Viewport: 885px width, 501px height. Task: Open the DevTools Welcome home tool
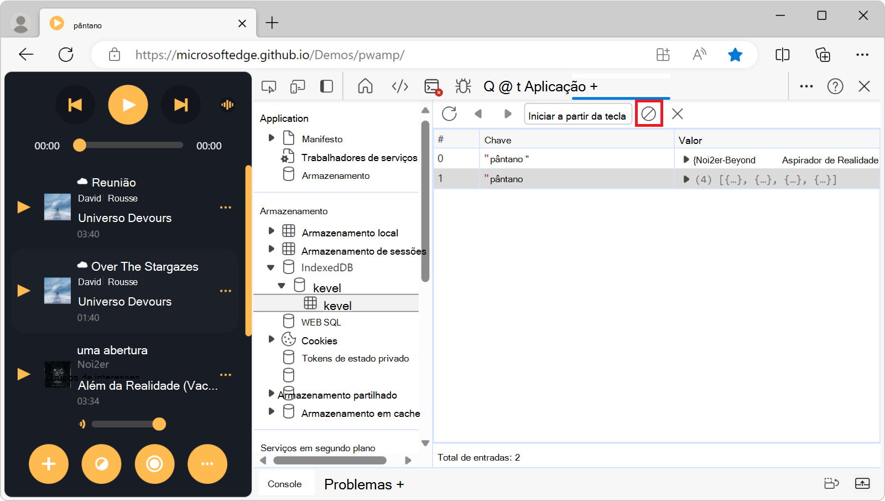tap(365, 86)
